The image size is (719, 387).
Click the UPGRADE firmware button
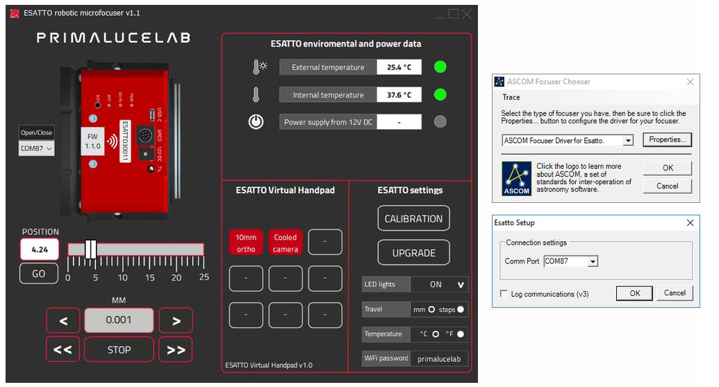(413, 253)
